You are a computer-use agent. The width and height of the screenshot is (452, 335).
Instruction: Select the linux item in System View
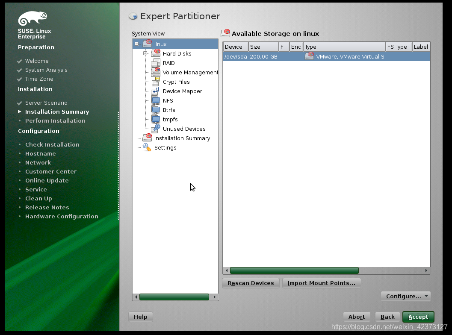(x=160, y=44)
